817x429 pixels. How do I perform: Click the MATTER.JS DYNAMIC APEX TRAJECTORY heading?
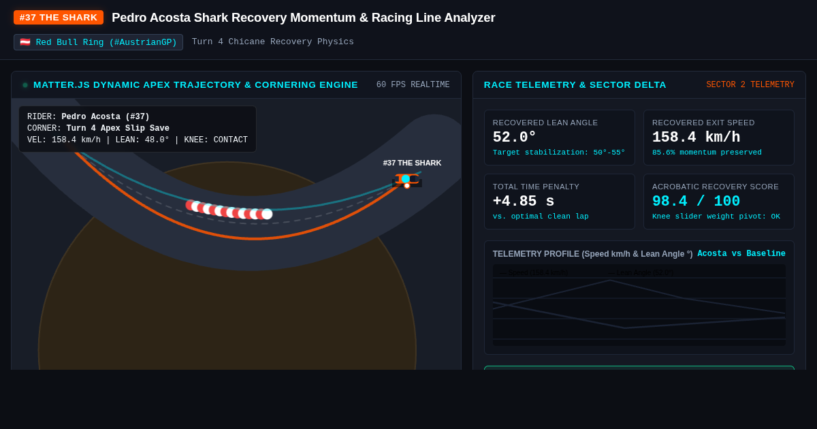(195, 85)
